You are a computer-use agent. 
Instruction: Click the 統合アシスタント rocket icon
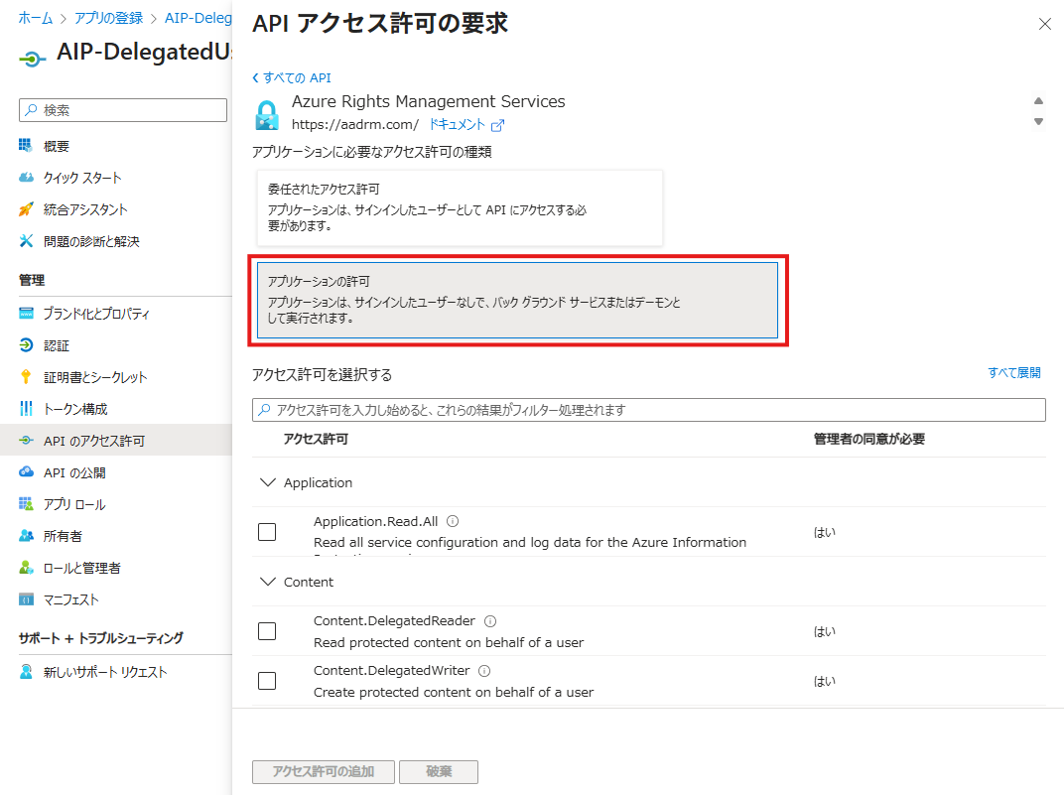click(x=26, y=209)
